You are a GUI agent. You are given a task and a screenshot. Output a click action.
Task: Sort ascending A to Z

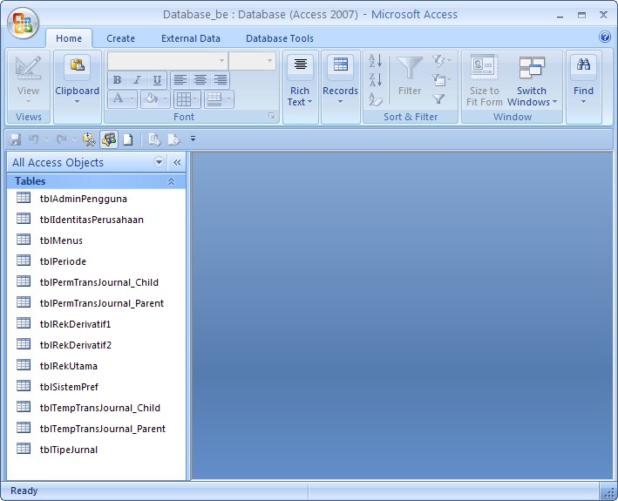(x=375, y=61)
